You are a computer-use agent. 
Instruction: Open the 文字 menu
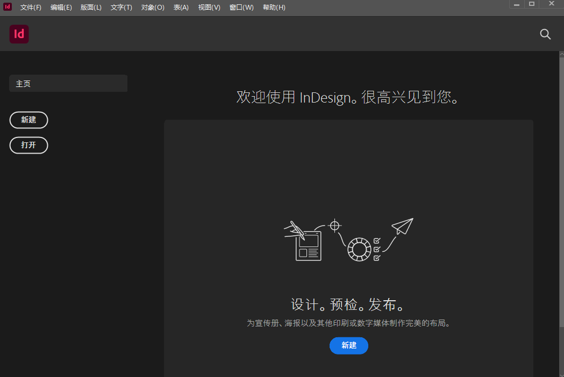(x=120, y=7)
